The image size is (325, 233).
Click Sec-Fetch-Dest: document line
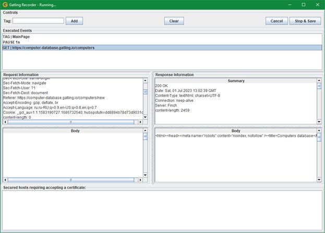click(25, 93)
